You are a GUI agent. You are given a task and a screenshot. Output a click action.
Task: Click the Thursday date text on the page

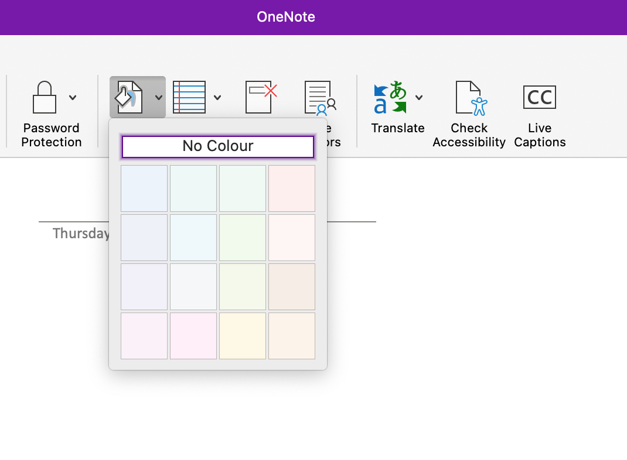tap(81, 234)
